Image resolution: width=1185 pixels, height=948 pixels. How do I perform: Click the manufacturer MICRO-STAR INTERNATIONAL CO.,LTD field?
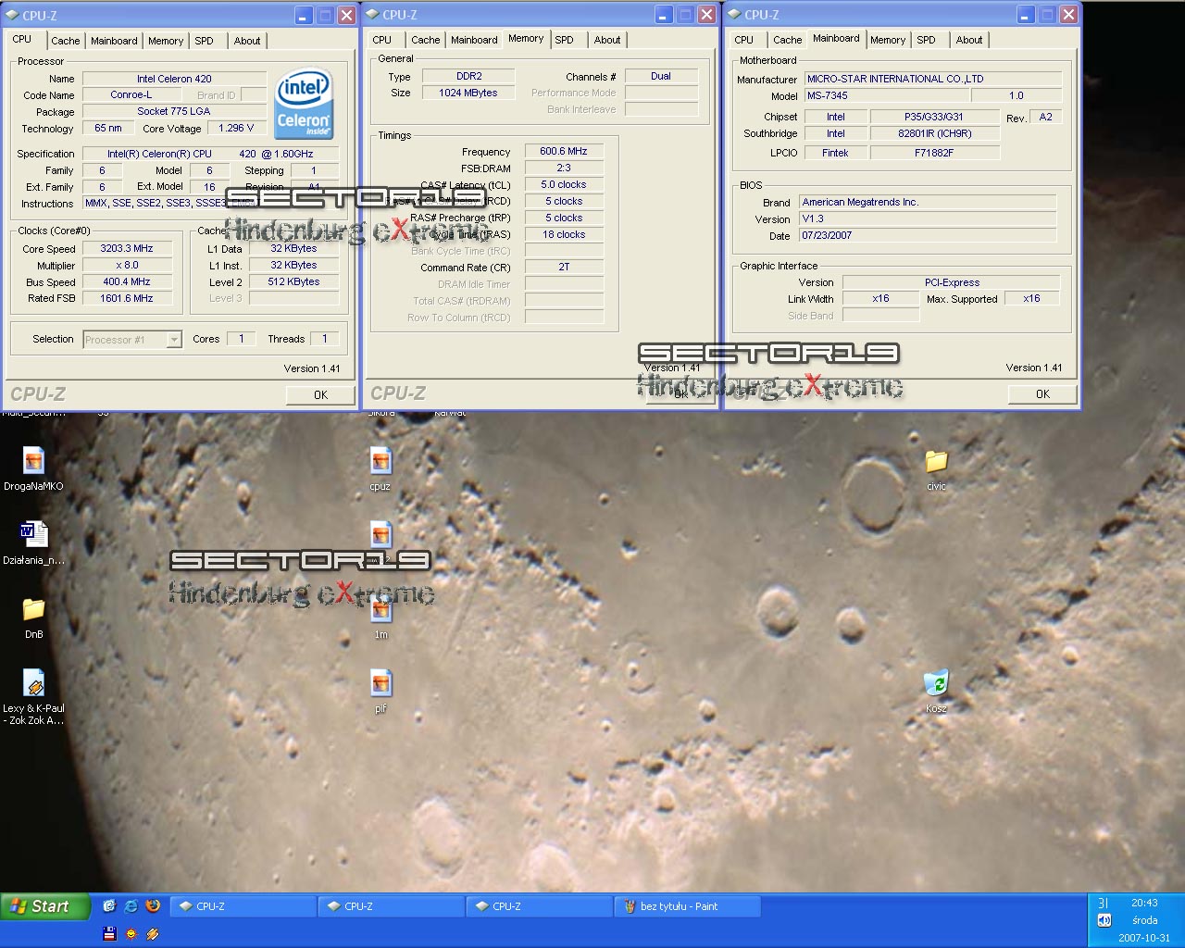click(932, 79)
